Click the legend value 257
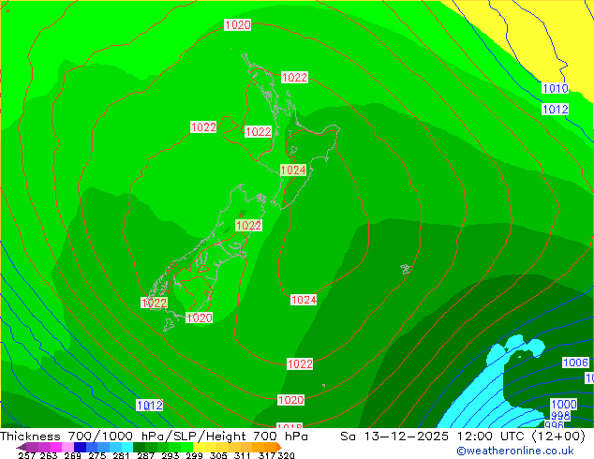This screenshot has height=459, width=594. pos(26,455)
